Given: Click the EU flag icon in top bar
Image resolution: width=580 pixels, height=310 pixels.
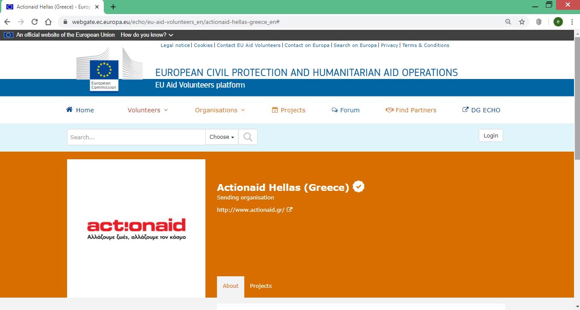Looking at the screenshot, I should click(8, 35).
